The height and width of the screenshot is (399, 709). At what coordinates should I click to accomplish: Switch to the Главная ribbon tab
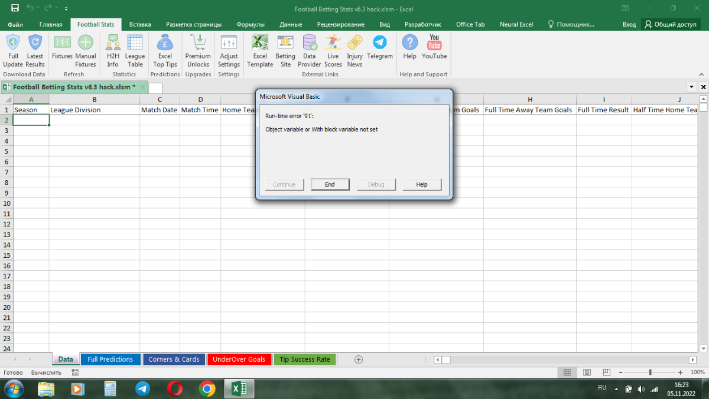tap(51, 24)
